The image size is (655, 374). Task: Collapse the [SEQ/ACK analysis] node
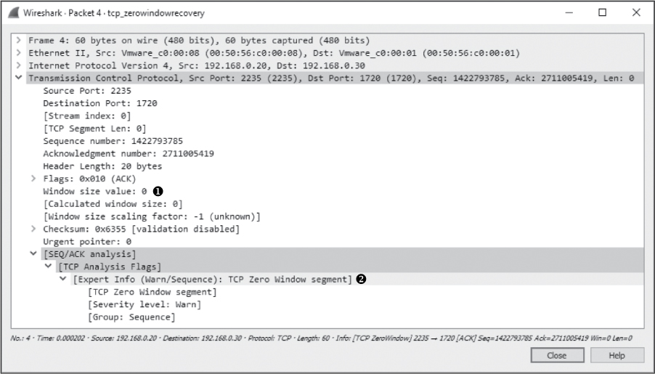click(33, 253)
